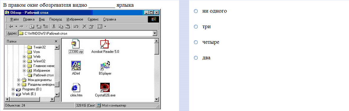
Task: Close the Папки pane with X
Action: coord(56,41)
